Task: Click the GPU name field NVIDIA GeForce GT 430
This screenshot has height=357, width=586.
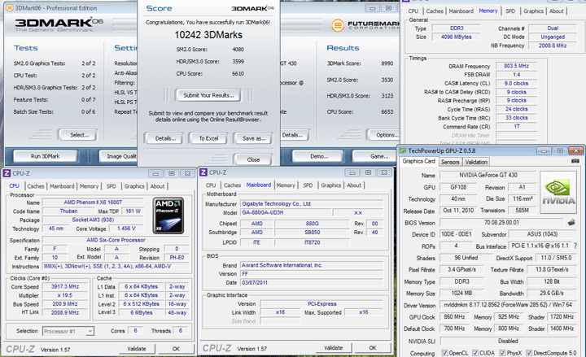Action: (488, 175)
